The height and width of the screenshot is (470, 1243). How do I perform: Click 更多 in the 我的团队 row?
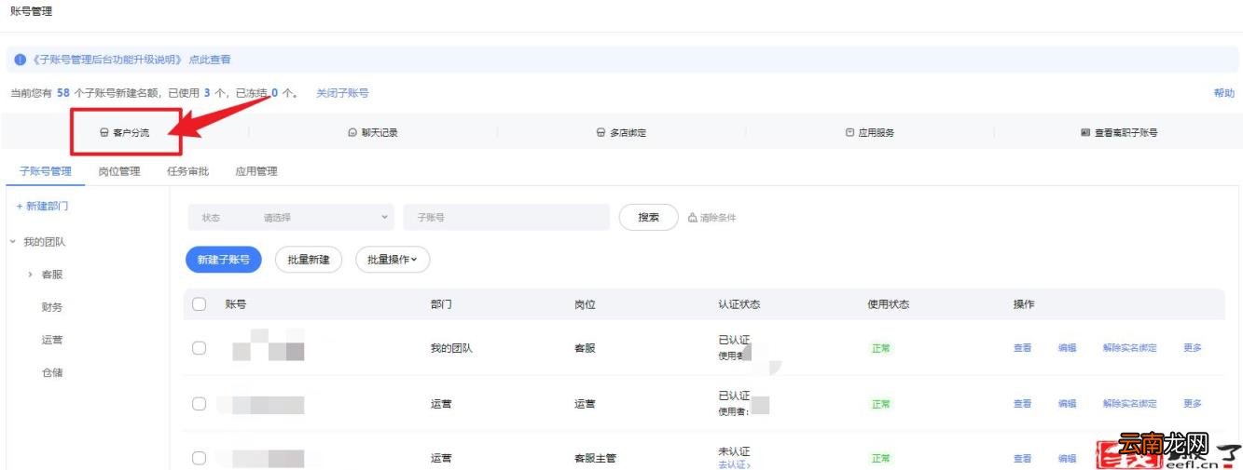(x=1193, y=348)
